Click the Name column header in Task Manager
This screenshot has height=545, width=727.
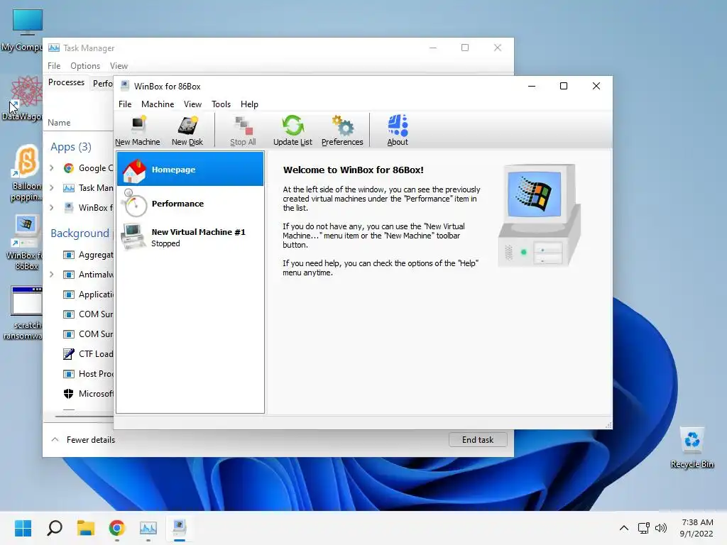click(x=59, y=123)
